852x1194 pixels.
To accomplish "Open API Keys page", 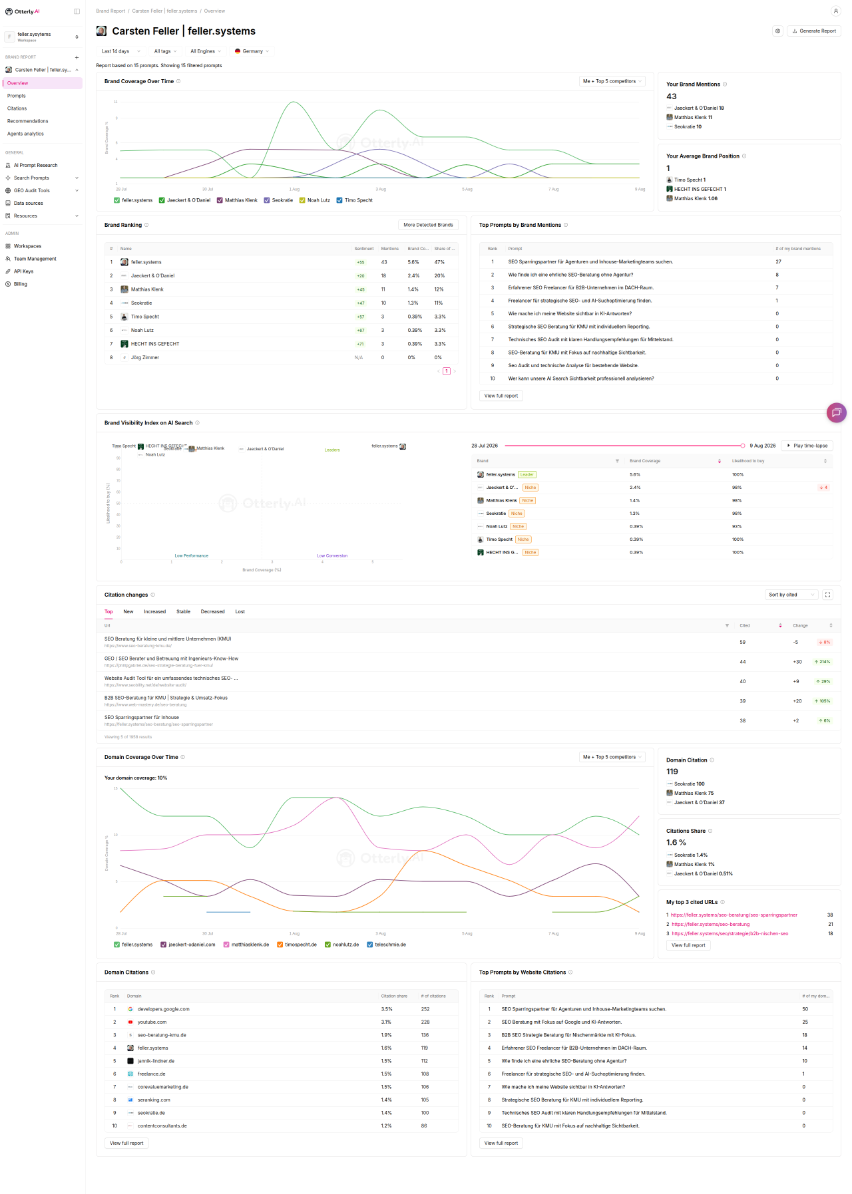I will [x=23, y=271].
